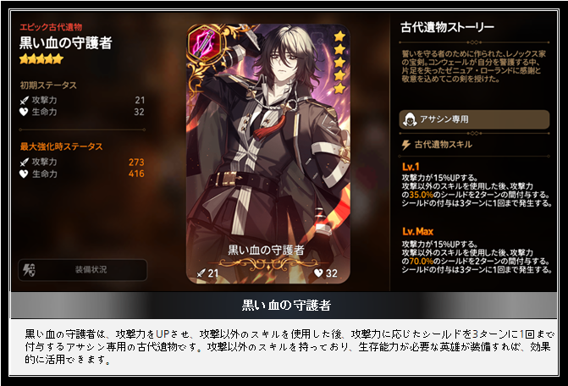Click the character card artwork
The height and width of the screenshot is (386, 568).
(268, 154)
